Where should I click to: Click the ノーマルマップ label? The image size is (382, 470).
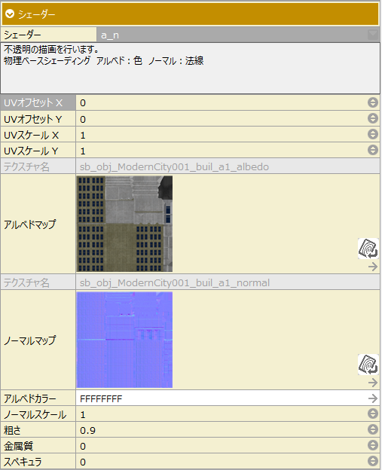coord(29,340)
